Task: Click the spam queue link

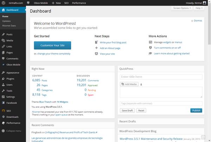Action: [x=61, y=115]
